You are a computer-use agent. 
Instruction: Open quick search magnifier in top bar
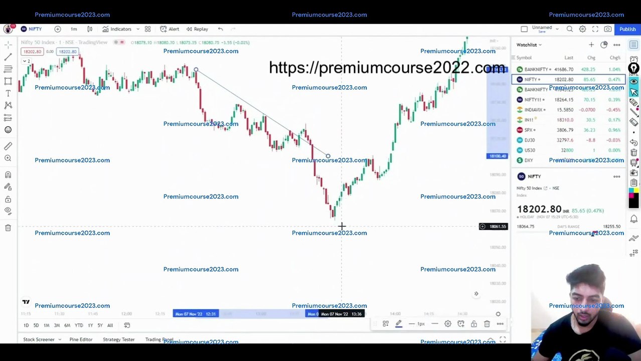tap(570, 29)
